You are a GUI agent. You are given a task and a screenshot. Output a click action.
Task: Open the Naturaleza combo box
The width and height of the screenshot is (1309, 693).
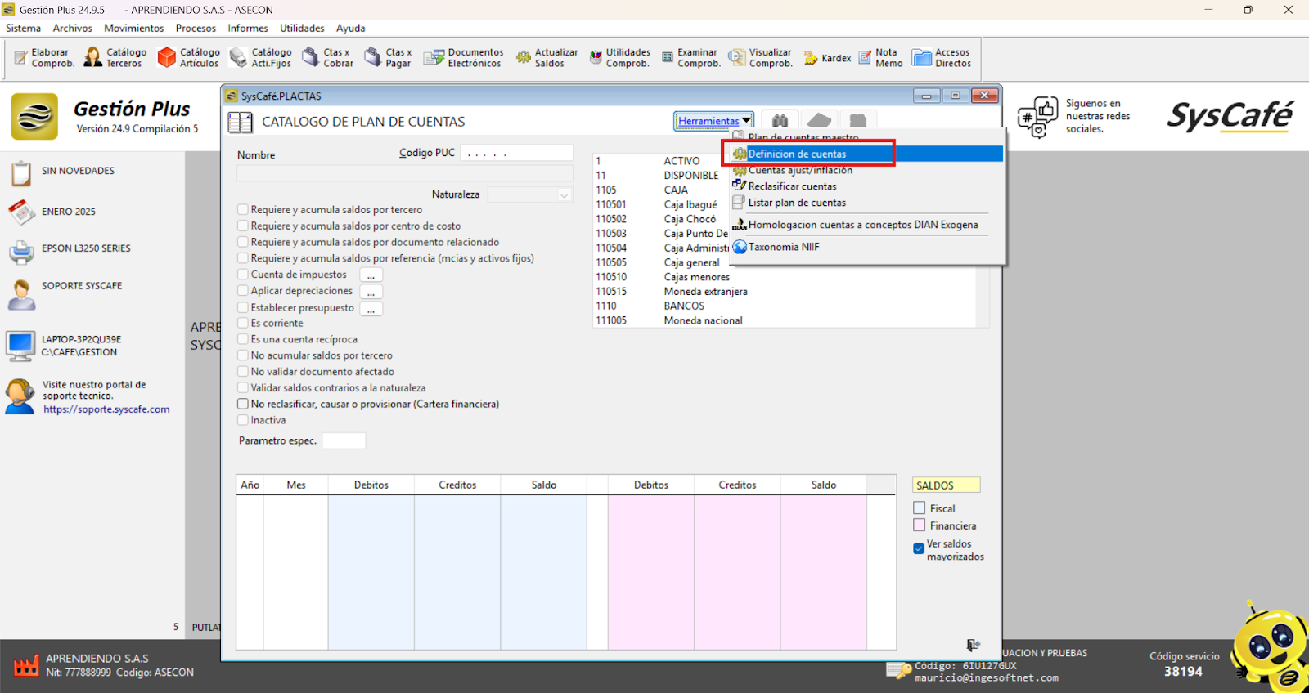click(530, 194)
